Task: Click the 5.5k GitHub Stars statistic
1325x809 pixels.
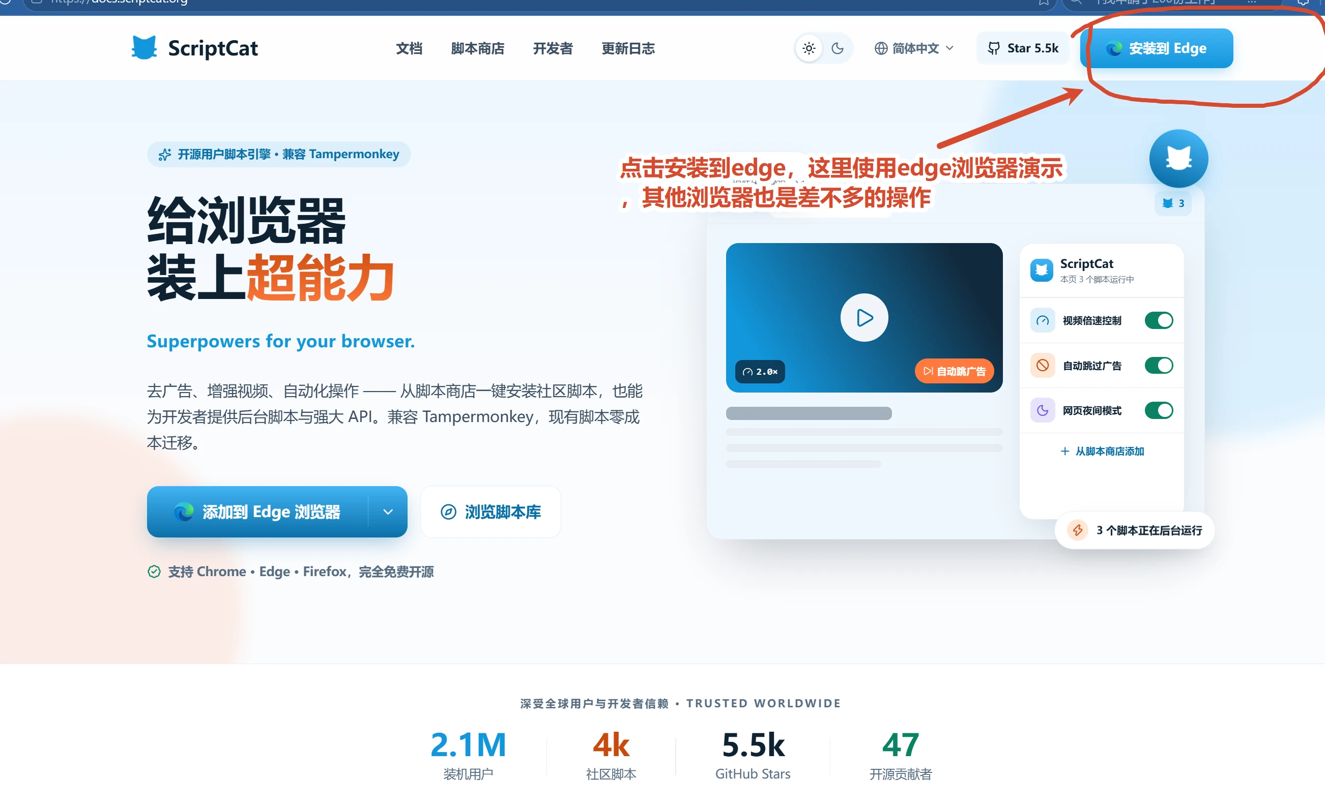Action: 753,755
